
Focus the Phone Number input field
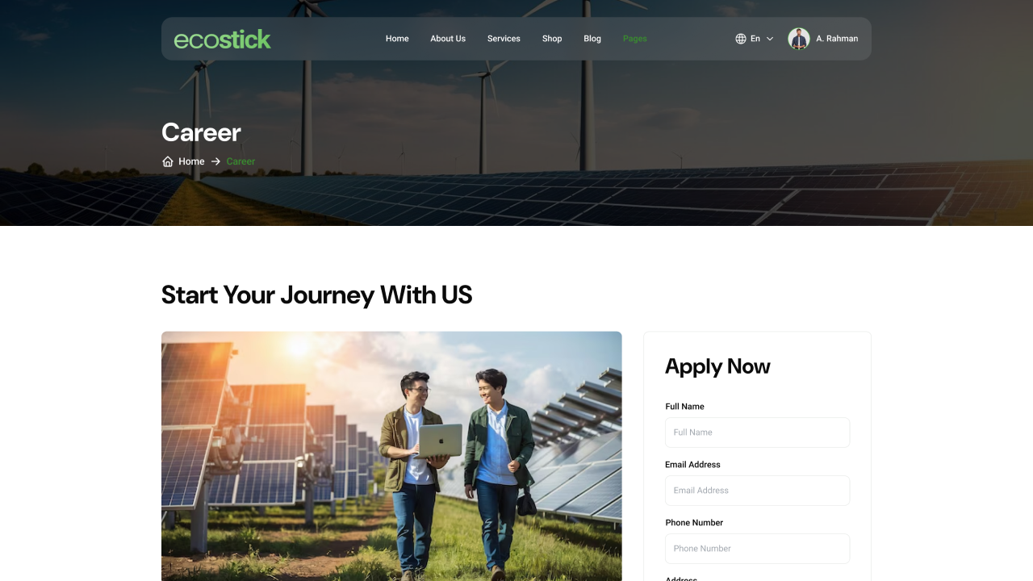tap(757, 549)
